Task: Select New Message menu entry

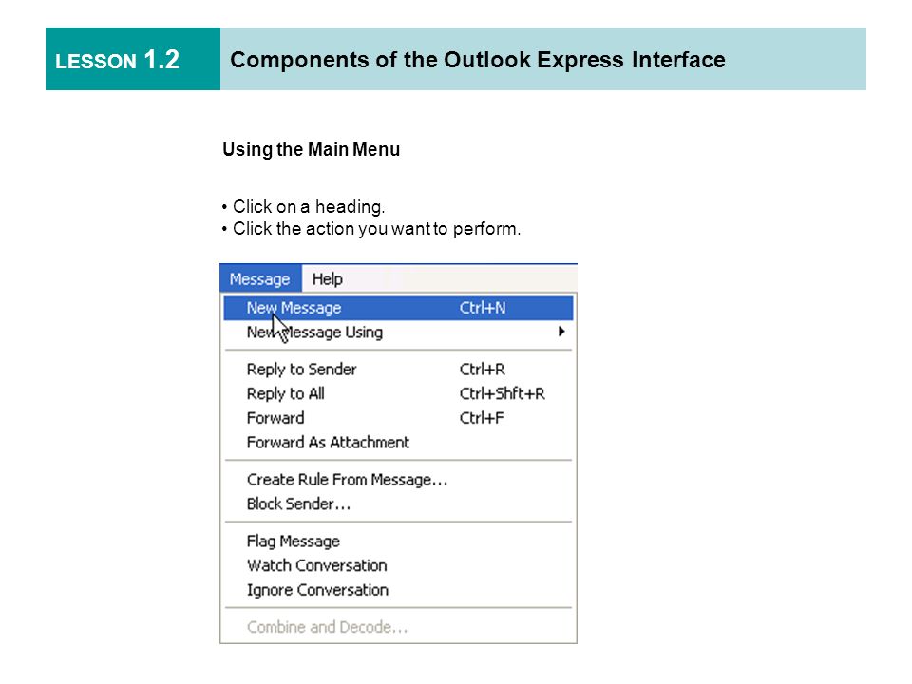Action: click(398, 308)
